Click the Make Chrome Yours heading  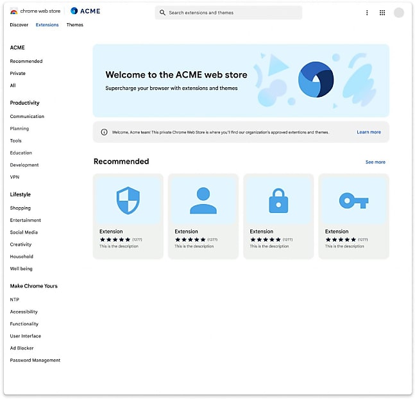(33, 286)
